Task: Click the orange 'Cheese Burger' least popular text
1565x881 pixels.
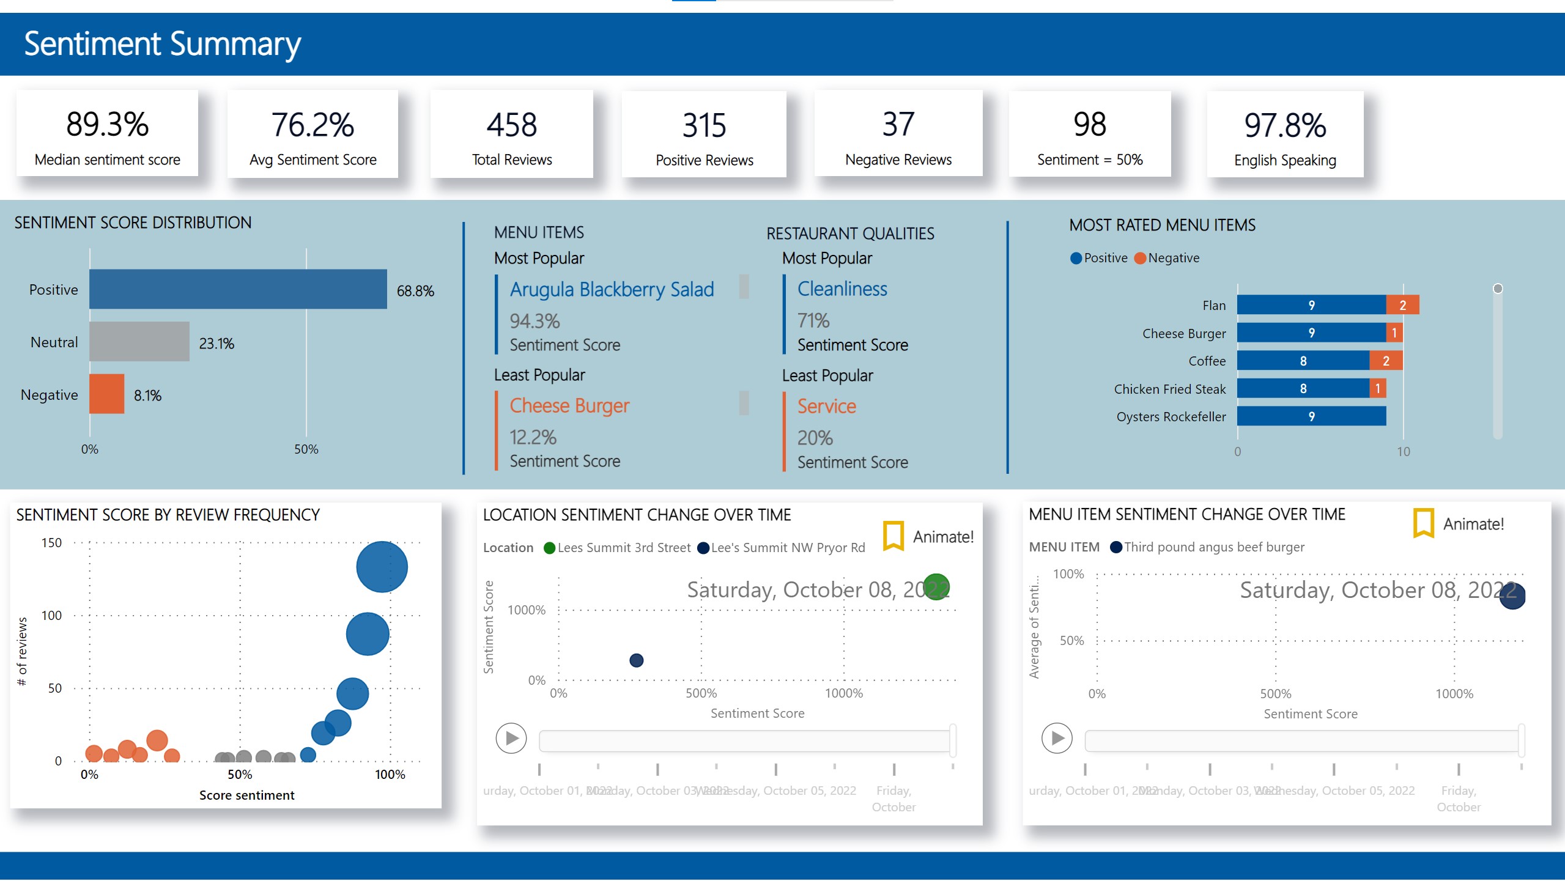Action: point(569,406)
